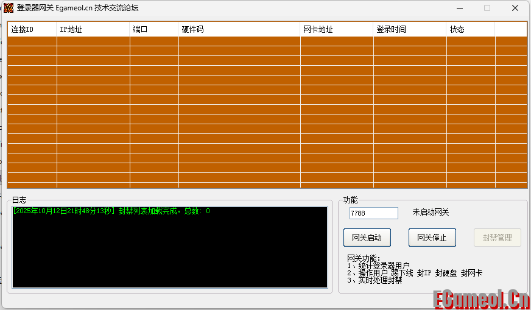Image resolution: width=531 pixels, height=310 pixels.
Task: Maximize the login gateway window
Action: (x=487, y=8)
